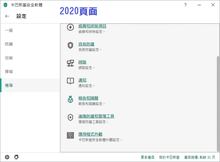This screenshot has height=162, width=220.
Task: Select the 進階 tab in the sidebar
Action: (30, 85)
